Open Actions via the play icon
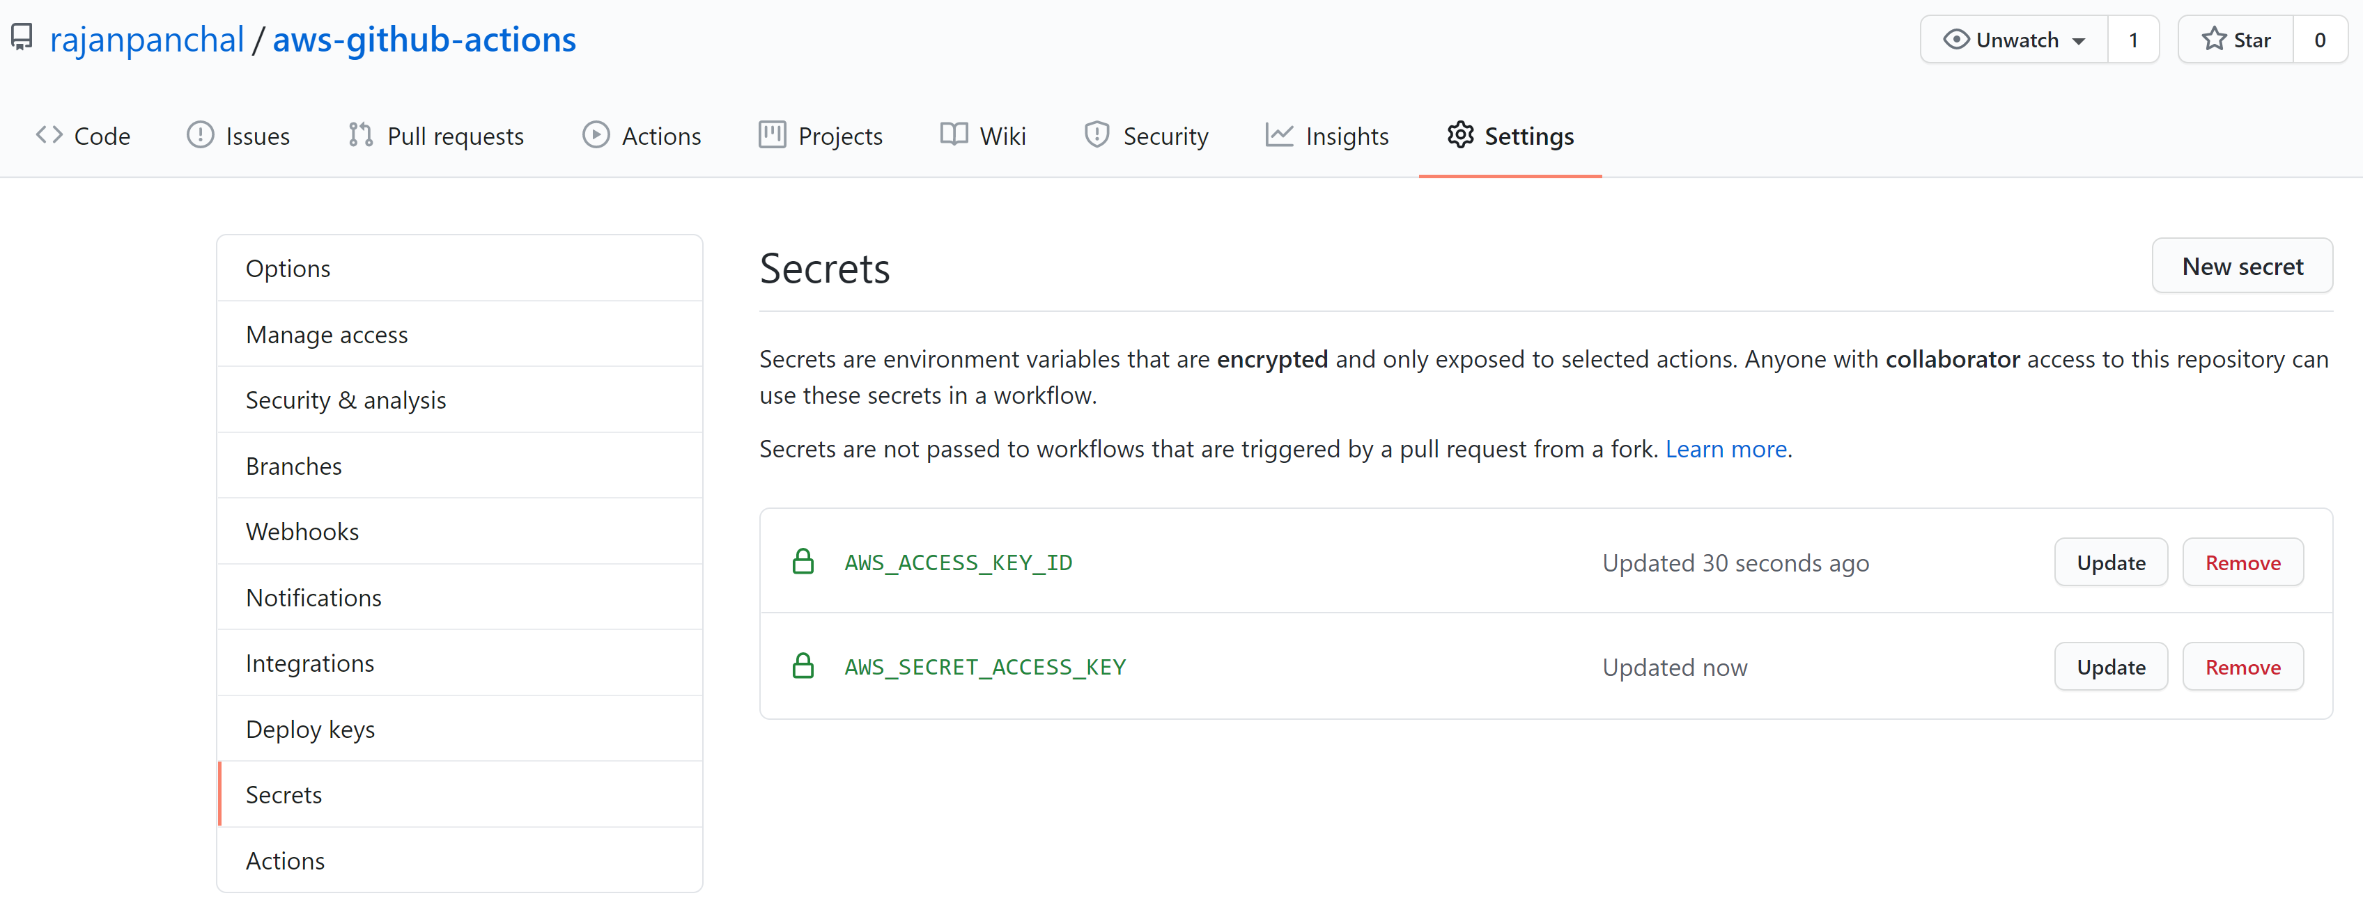 pos(596,135)
